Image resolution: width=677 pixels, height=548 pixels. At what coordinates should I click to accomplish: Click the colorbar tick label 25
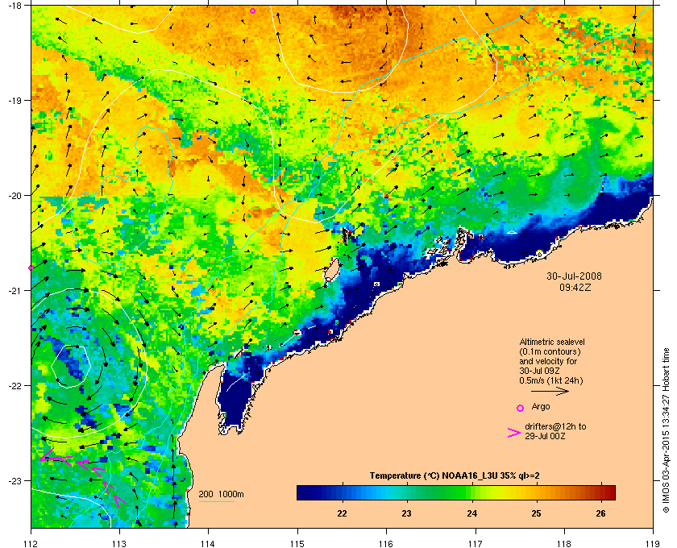coord(536,513)
